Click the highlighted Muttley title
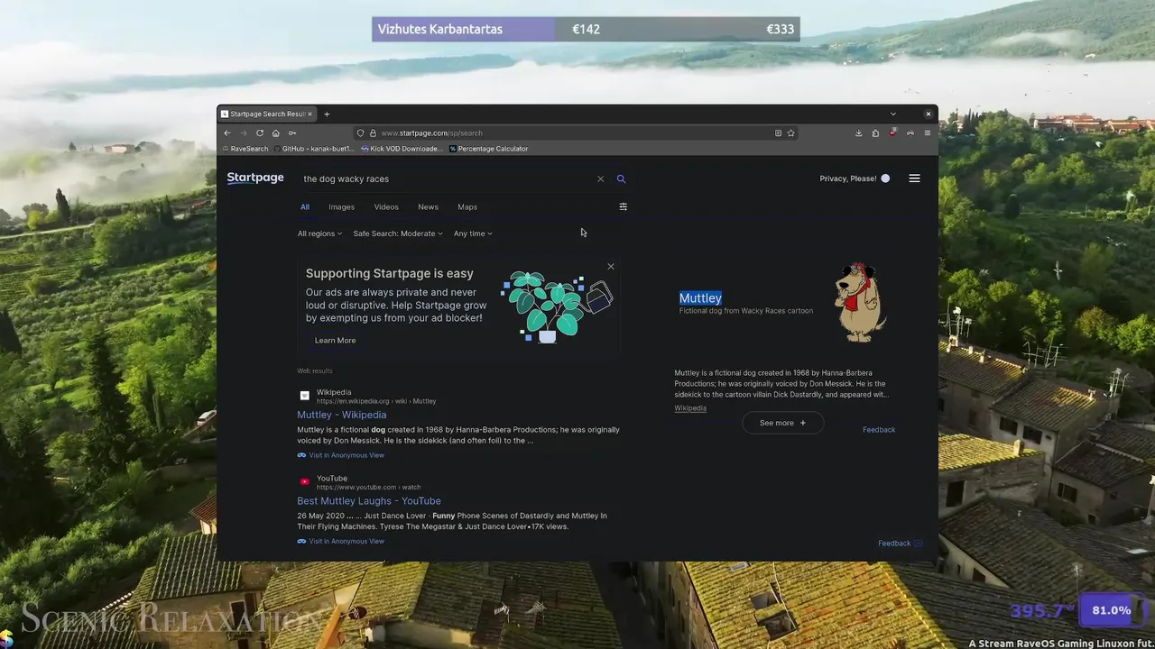 click(x=700, y=297)
